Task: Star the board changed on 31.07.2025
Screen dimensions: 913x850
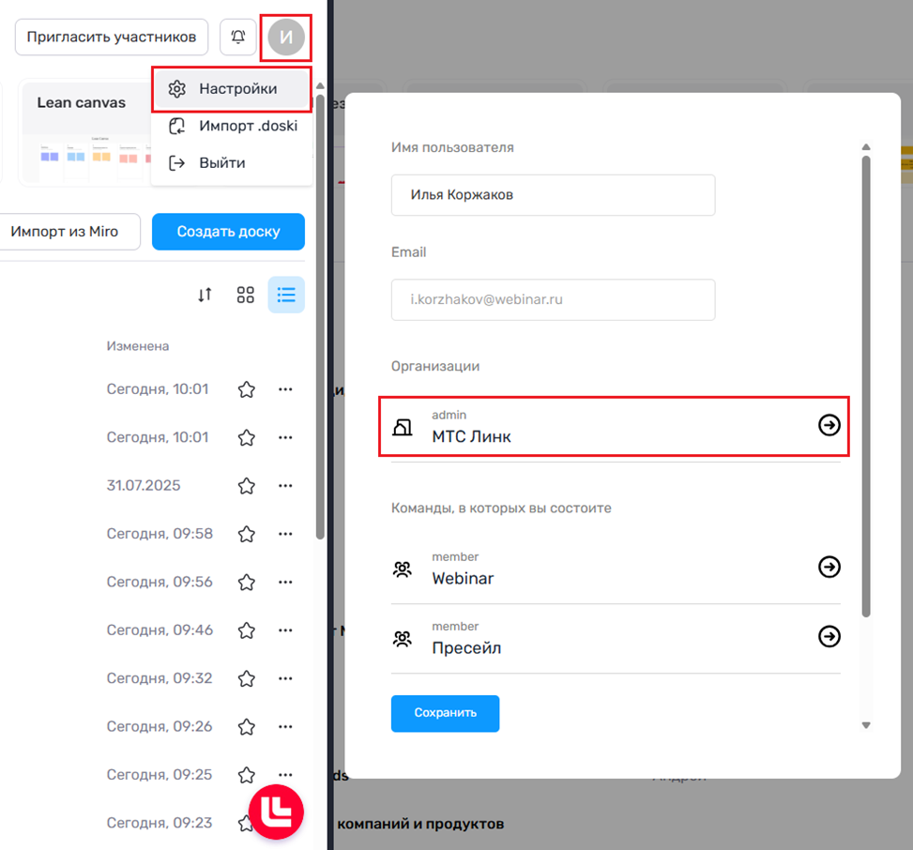Action: 246,486
